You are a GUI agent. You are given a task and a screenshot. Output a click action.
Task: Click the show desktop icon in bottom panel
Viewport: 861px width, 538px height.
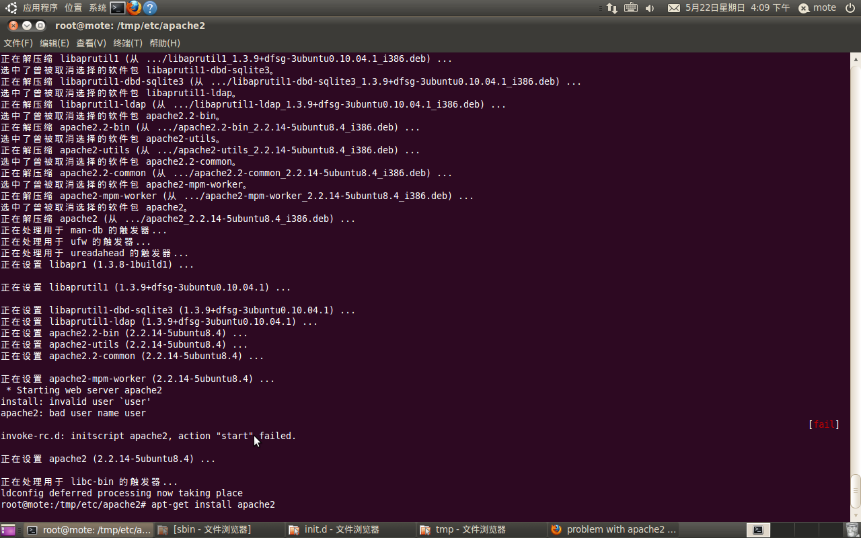coord(8,530)
